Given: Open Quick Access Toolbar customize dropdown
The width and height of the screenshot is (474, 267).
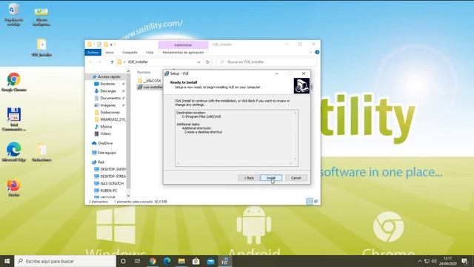Looking at the screenshot, I should [111, 44].
